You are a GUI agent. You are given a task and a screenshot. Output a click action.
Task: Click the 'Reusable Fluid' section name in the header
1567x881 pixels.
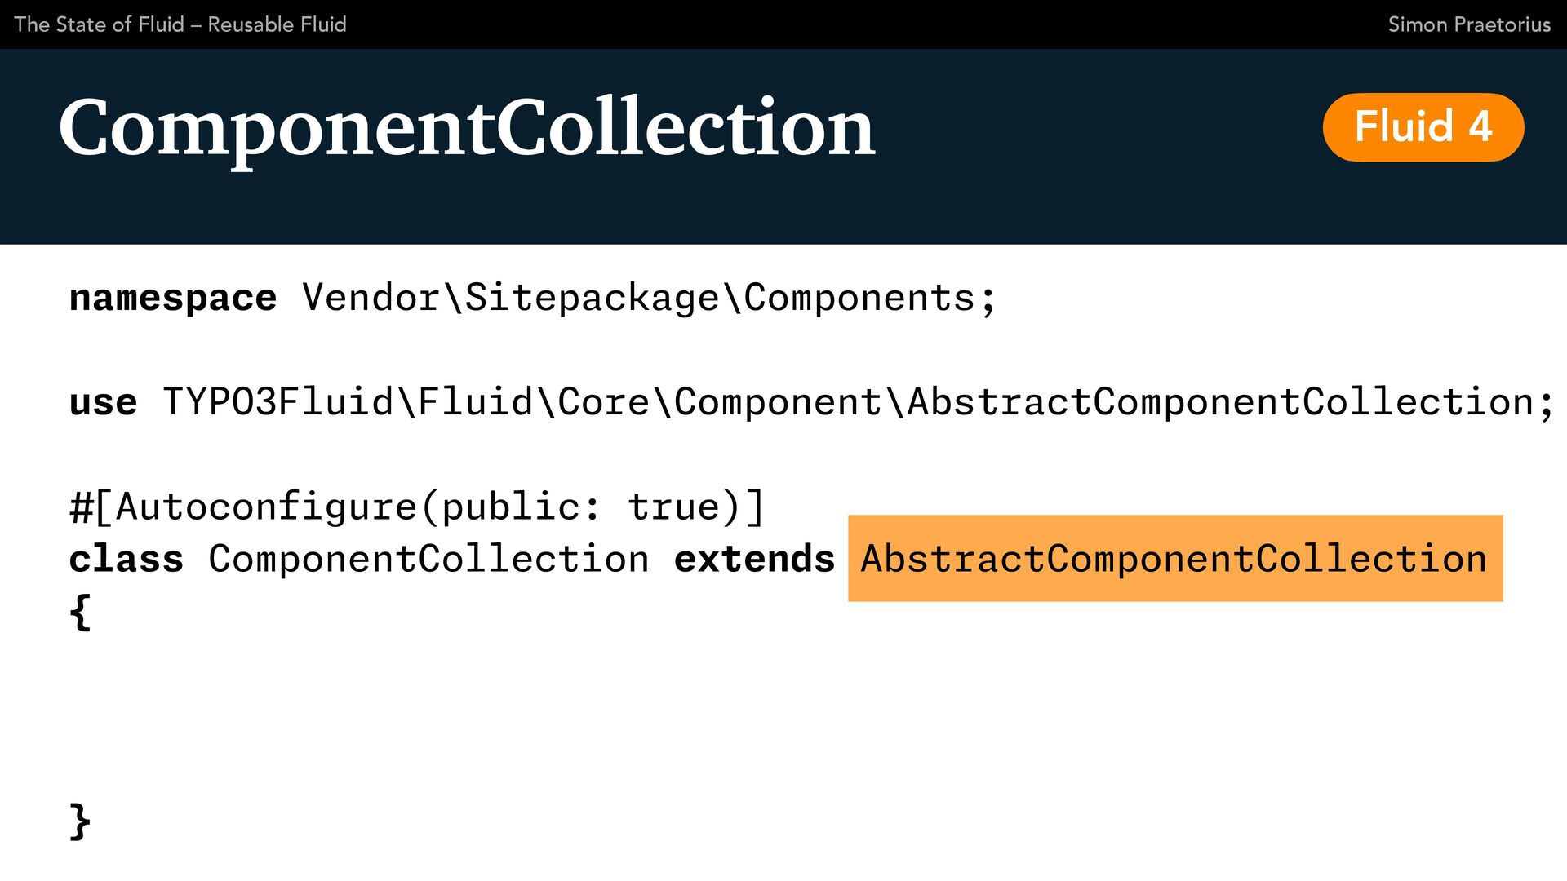[x=277, y=24]
